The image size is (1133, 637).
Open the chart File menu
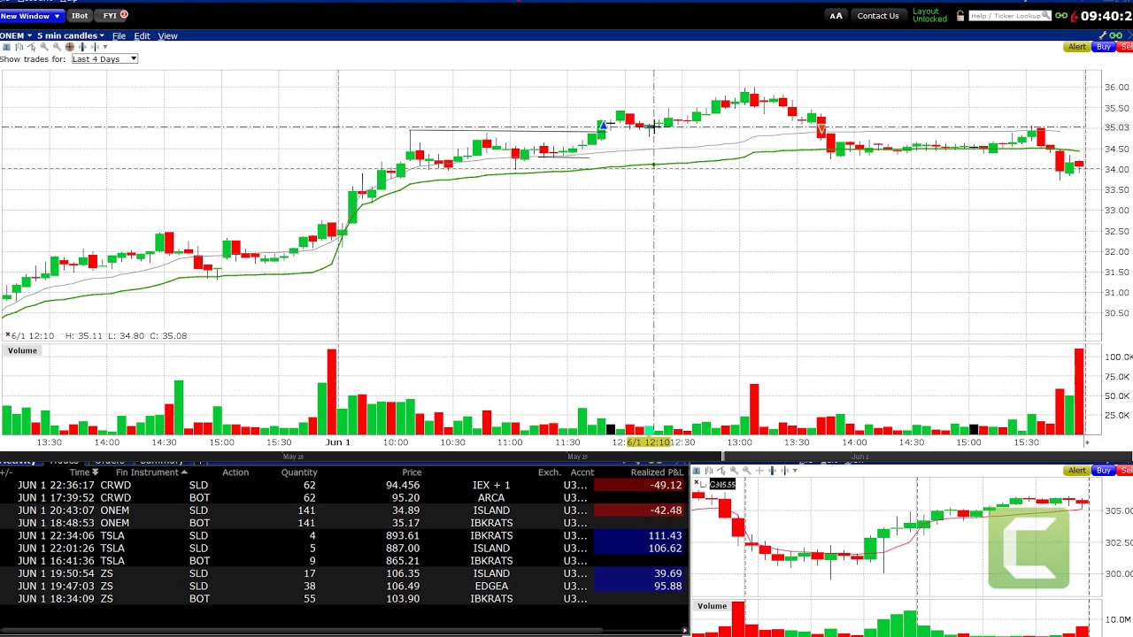tap(119, 36)
